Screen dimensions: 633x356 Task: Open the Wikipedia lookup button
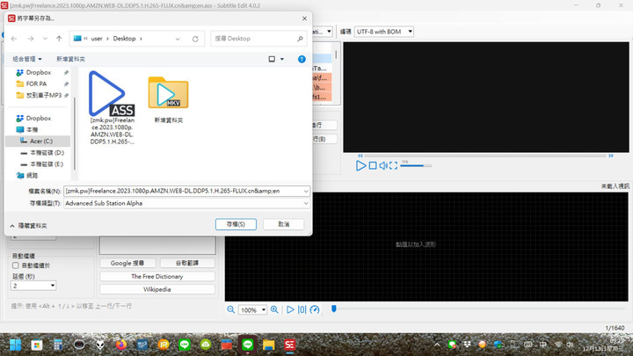tap(157, 289)
